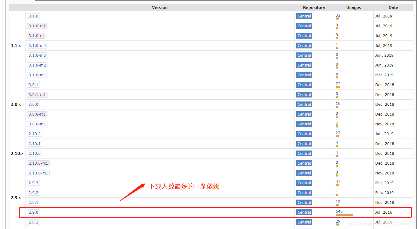Click date Nov, 2018 in 3.0.0-m1 row
This screenshot has width=417, height=229.
384,124
